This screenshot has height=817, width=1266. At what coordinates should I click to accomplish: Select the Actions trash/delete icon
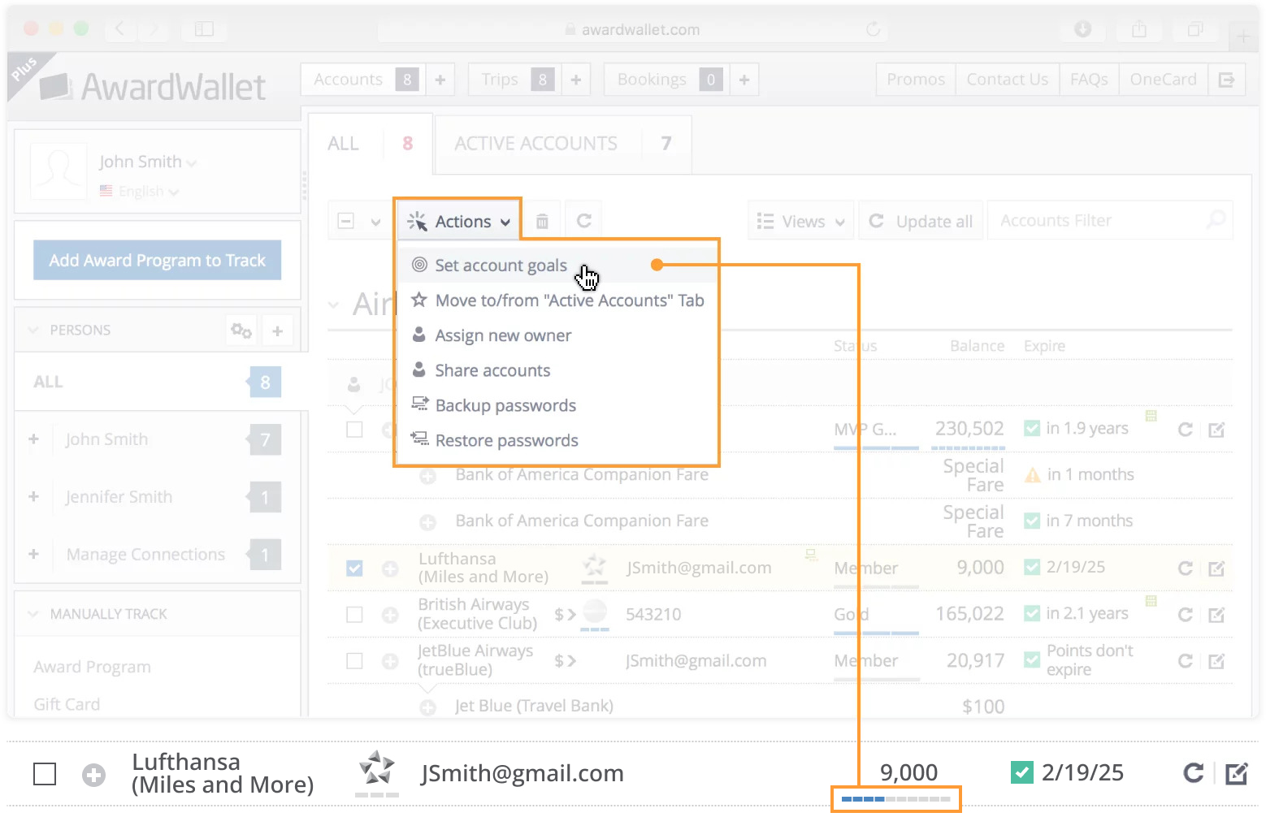click(541, 220)
